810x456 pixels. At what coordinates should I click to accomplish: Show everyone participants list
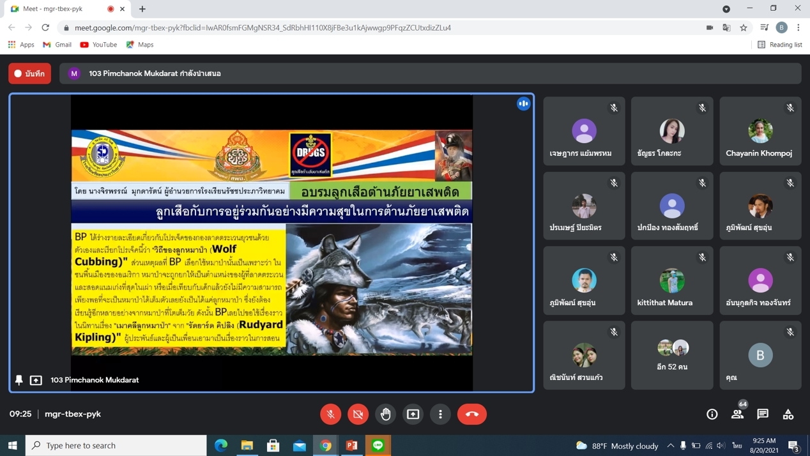(737, 414)
